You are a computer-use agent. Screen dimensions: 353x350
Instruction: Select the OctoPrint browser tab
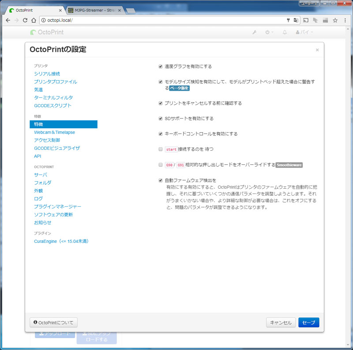click(x=34, y=10)
